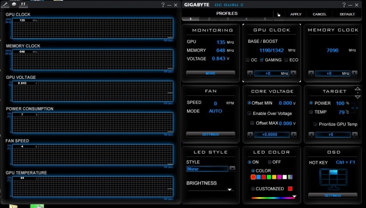366x208 pixels.
Task: Click the STYLE combo box showing None
Action: tap(207, 169)
